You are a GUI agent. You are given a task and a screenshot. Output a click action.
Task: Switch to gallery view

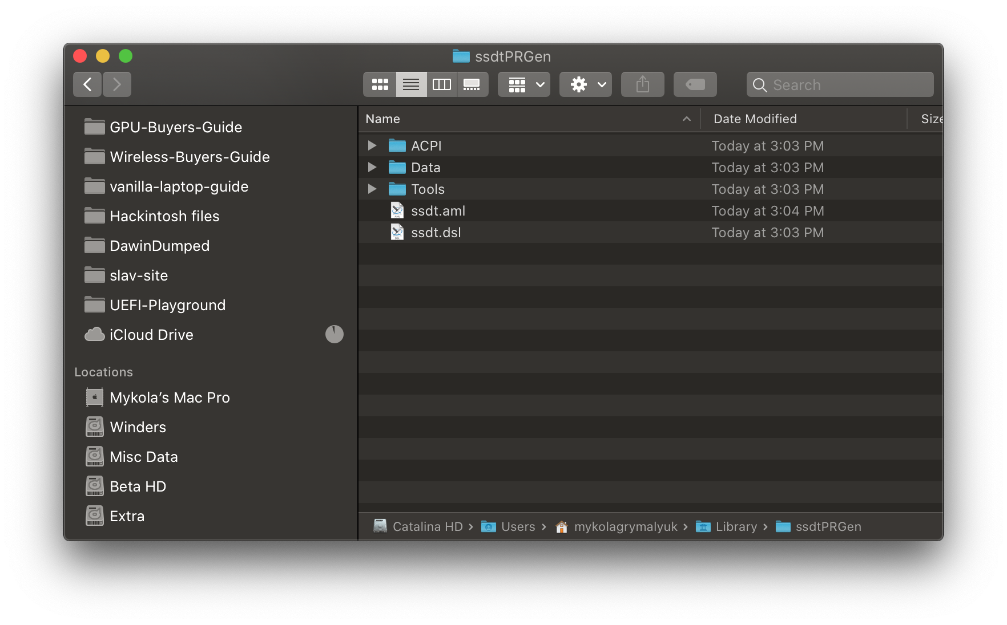[472, 85]
